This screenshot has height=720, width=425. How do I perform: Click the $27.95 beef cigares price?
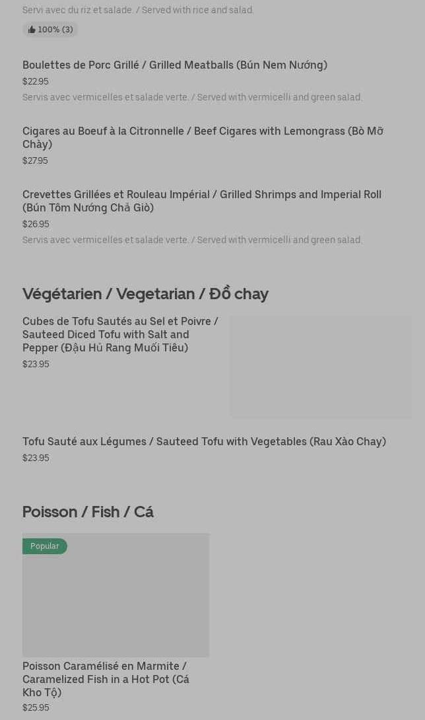click(35, 161)
